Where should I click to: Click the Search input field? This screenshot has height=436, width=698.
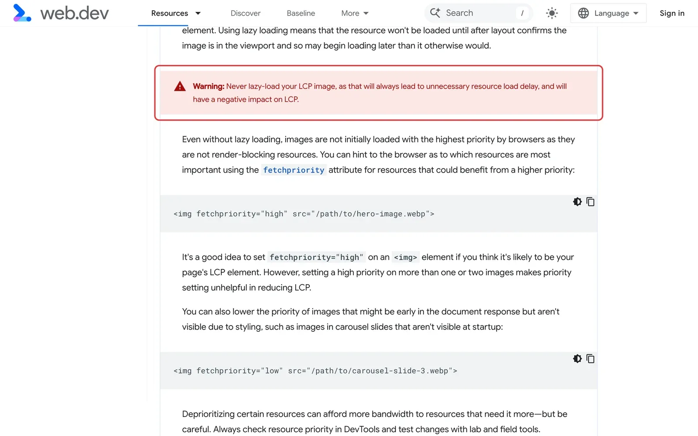coord(479,13)
